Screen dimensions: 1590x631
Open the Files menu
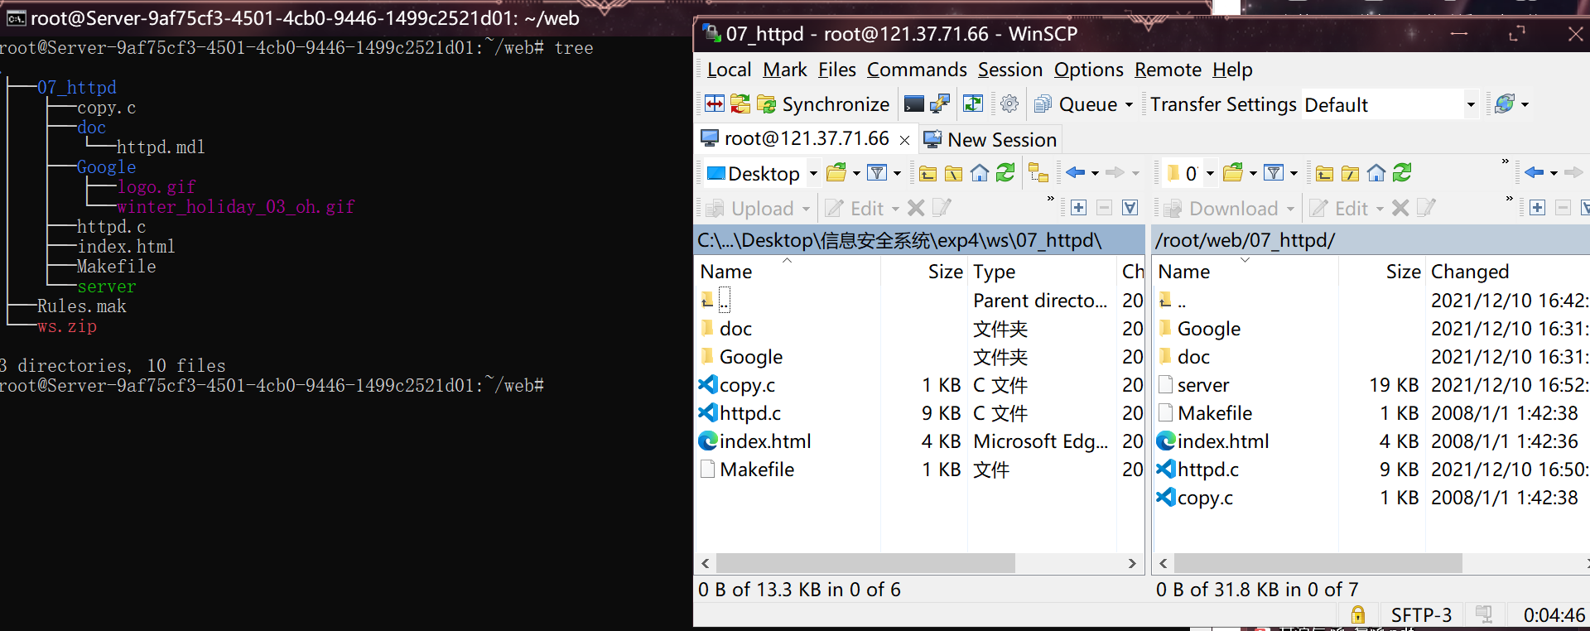click(x=836, y=70)
